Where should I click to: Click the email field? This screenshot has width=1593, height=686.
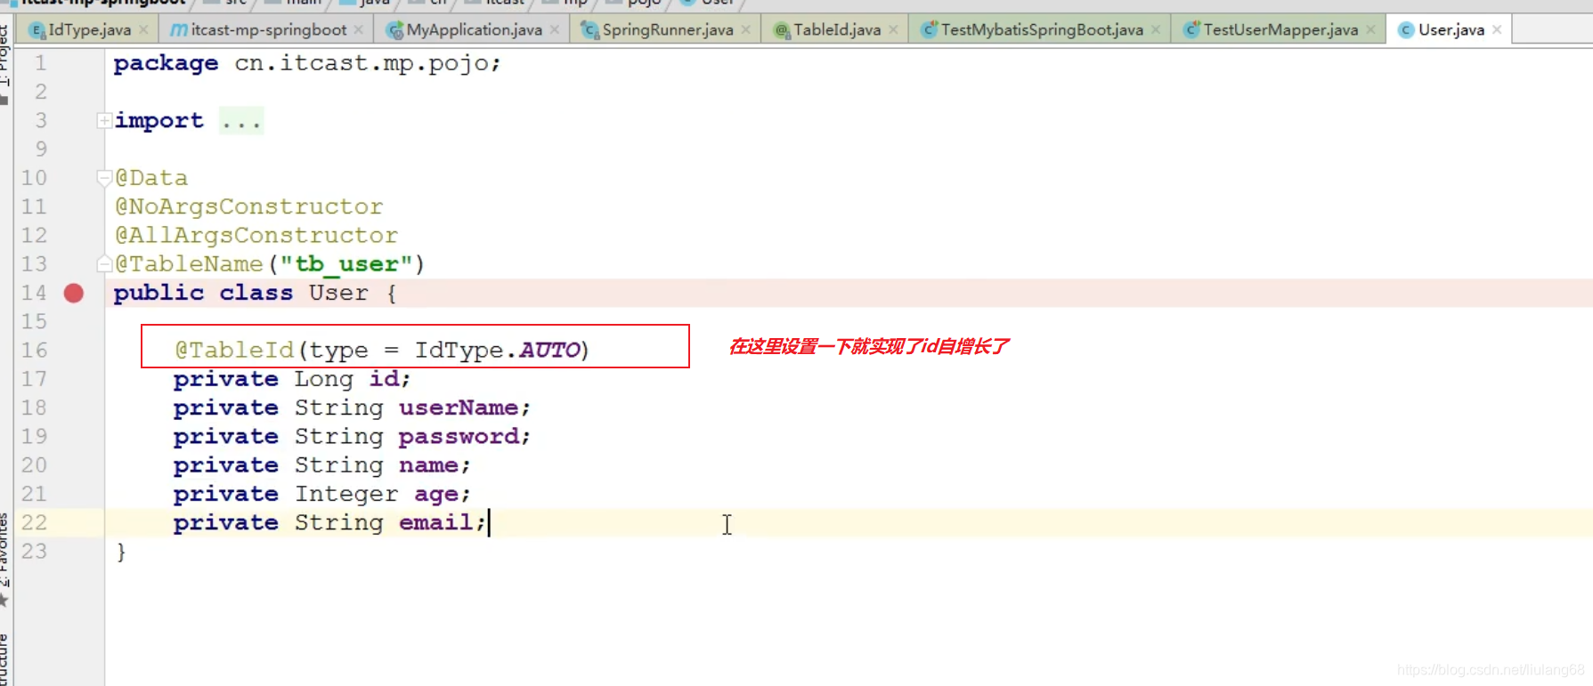click(436, 522)
